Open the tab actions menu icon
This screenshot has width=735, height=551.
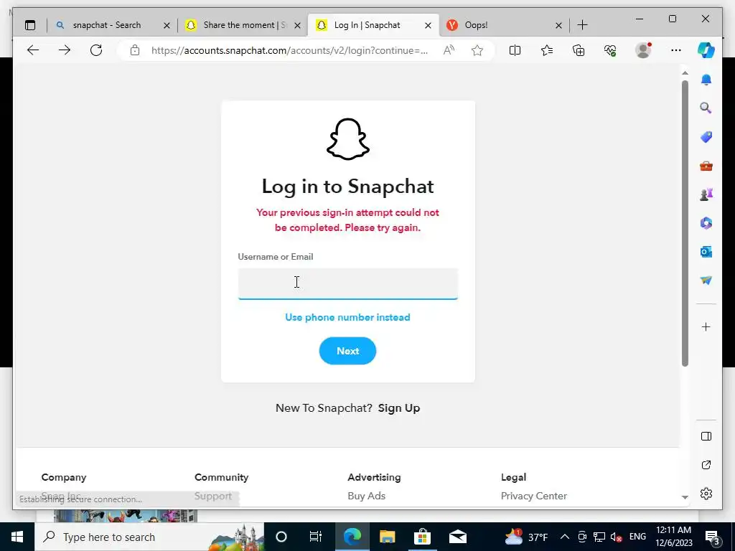tap(30, 25)
